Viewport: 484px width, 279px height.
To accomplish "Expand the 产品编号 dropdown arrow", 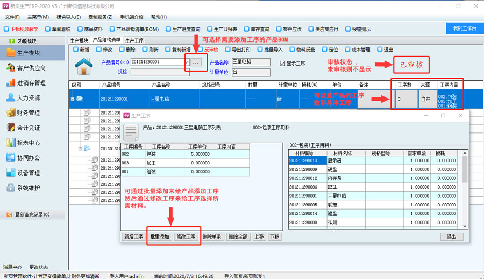I will pyautogui.click(x=187, y=62).
